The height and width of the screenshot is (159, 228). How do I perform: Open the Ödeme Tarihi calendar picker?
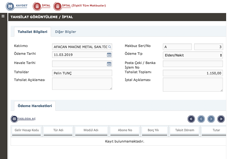[109, 55]
